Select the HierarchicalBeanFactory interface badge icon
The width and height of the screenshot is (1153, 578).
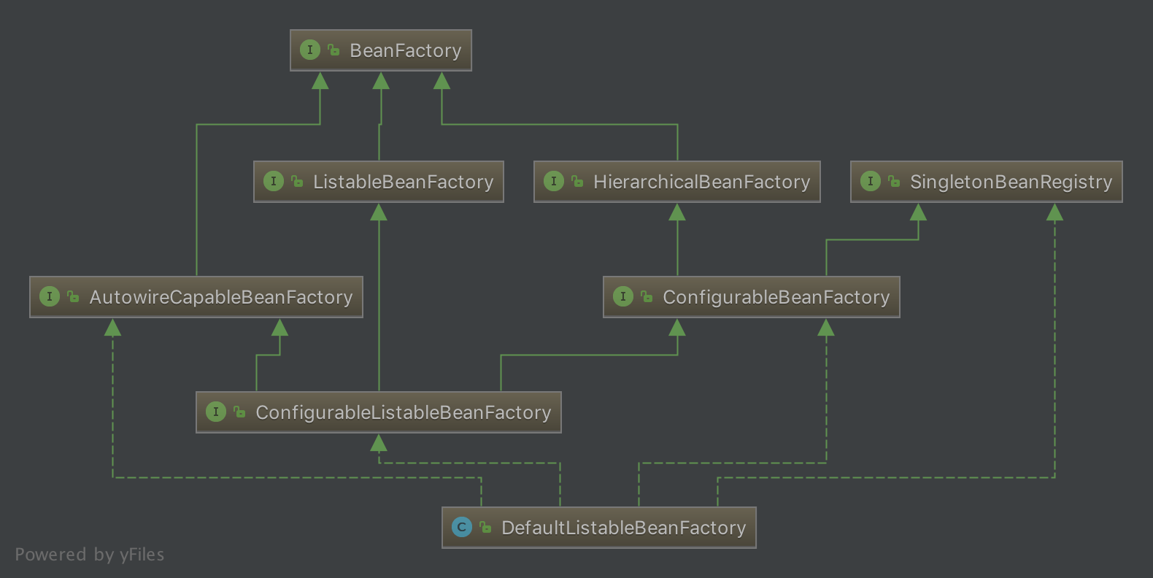554,181
